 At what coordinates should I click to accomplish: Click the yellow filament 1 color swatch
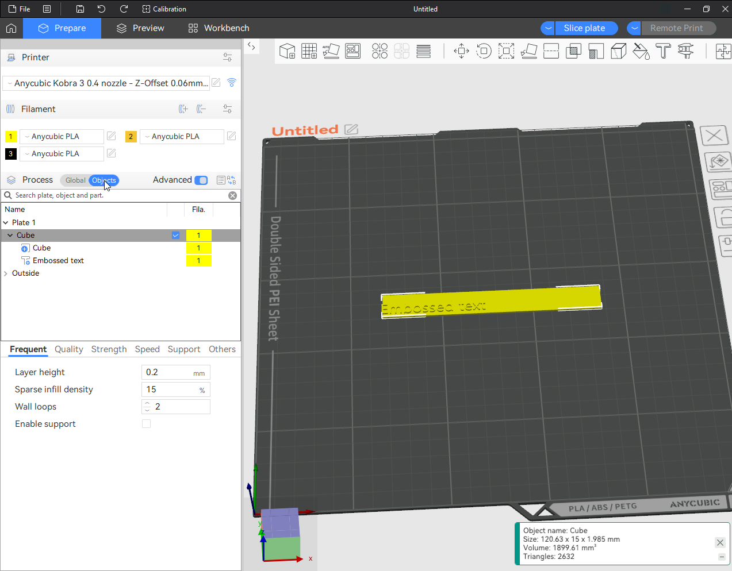(11, 137)
